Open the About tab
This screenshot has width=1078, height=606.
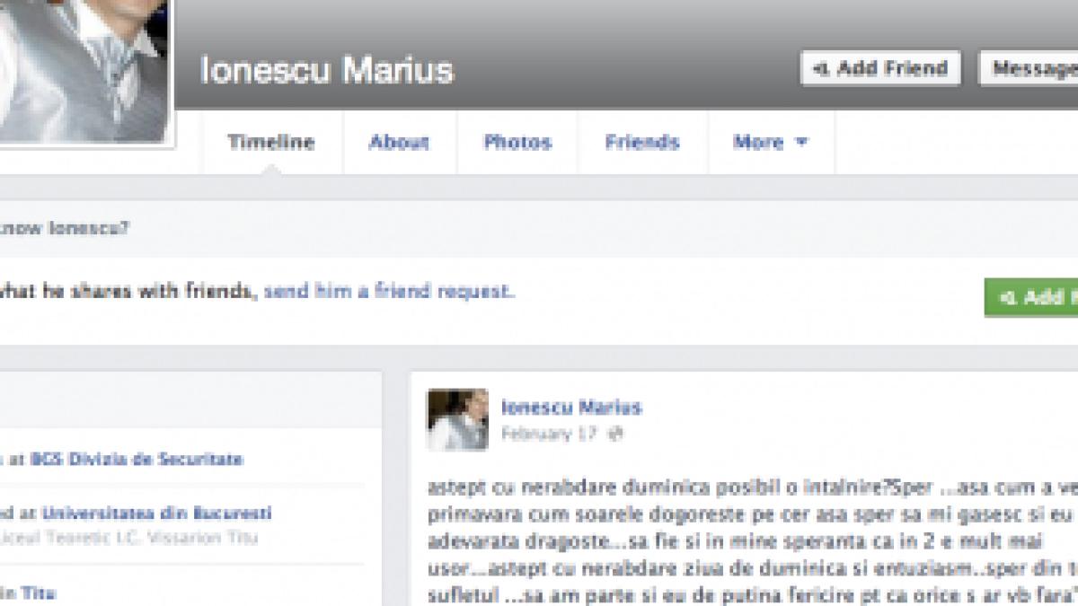(x=399, y=142)
